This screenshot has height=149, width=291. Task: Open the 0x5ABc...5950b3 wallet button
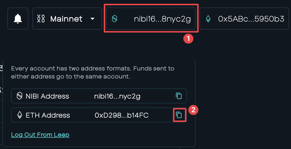244,19
